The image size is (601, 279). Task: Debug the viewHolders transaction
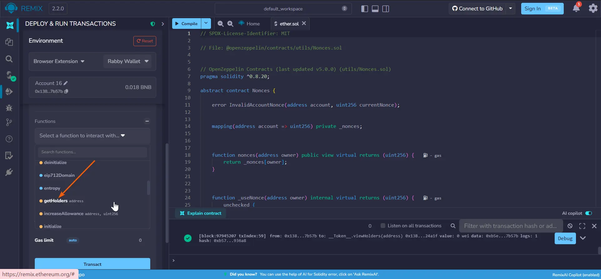pos(565,238)
